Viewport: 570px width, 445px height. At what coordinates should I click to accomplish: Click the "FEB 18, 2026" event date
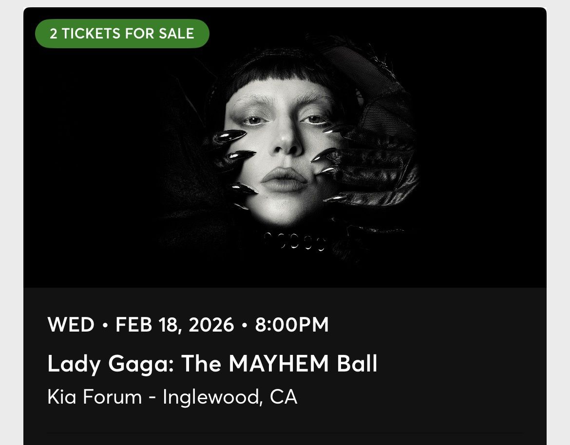coord(174,325)
